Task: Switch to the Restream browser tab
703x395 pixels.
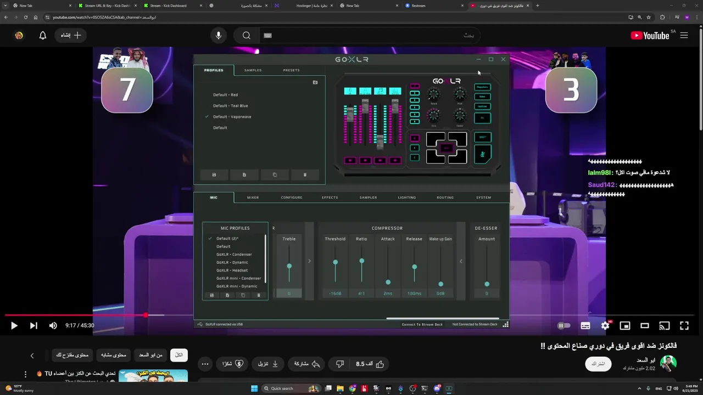Action: pos(434,5)
